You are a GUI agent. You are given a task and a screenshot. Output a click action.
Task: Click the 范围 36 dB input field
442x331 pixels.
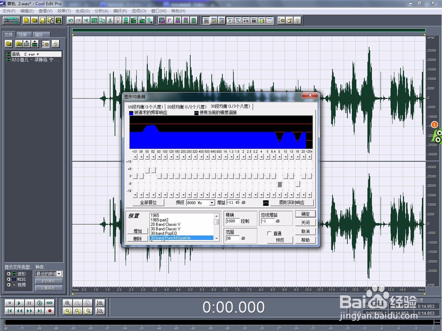click(x=232, y=238)
